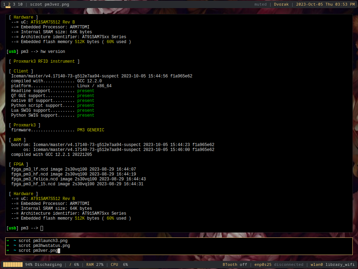Click the 'enp0s25 disconnected' network entry

pyautogui.click(x=279, y=265)
